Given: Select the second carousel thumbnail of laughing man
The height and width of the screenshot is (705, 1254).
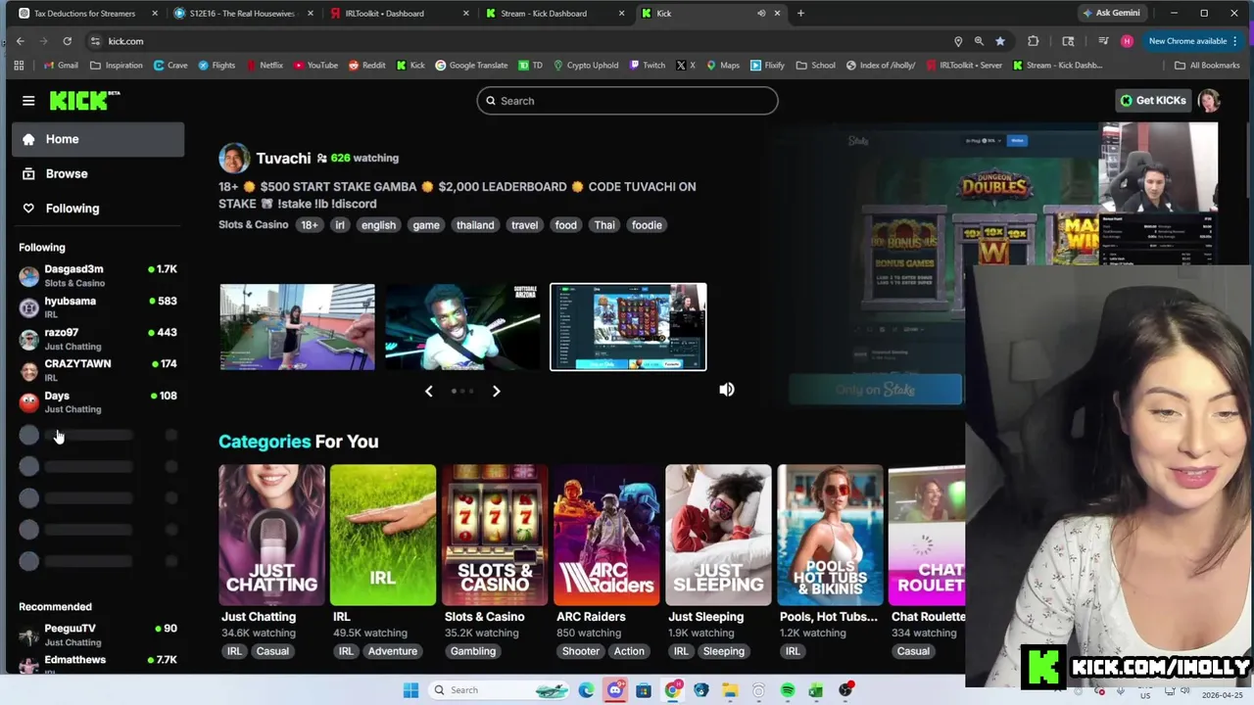Looking at the screenshot, I should 462,327.
